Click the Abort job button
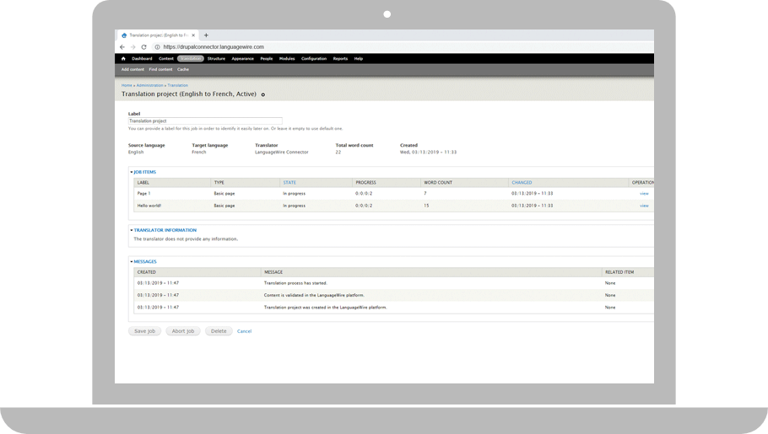 point(183,331)
